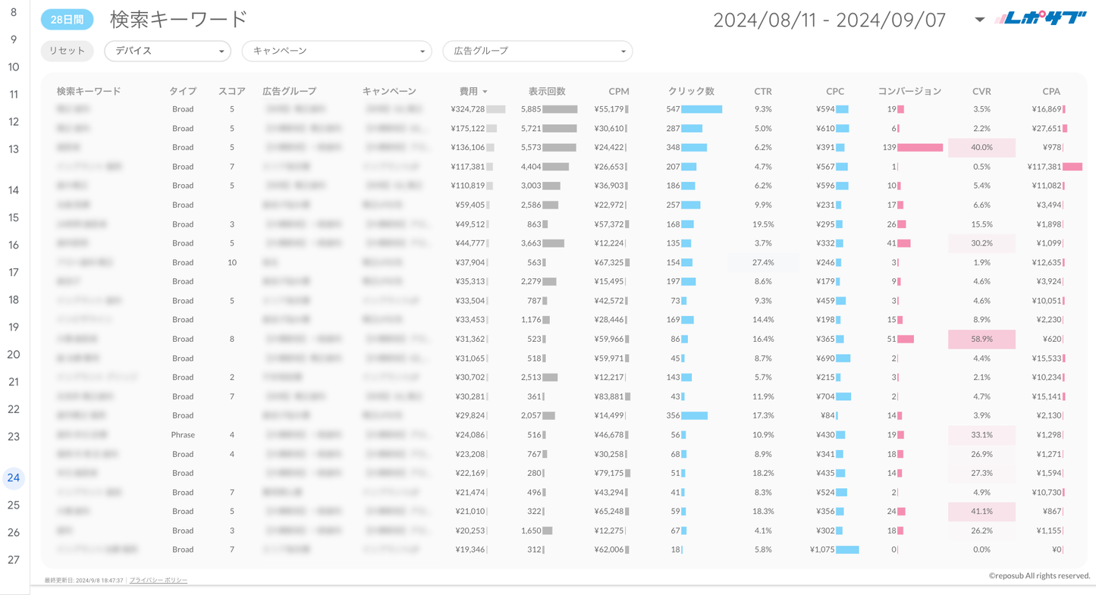Sort by クリック数 column header
The image size is (1096, 595).
coord(690,91)
